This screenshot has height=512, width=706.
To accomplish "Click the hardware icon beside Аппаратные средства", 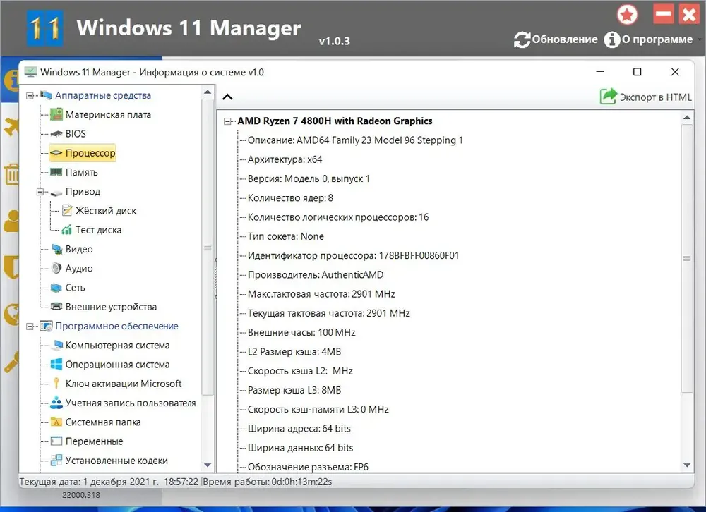I will pos(46,95).
